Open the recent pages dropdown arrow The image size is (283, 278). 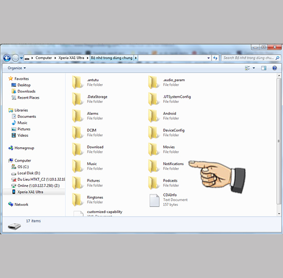(x=21, y=58)
